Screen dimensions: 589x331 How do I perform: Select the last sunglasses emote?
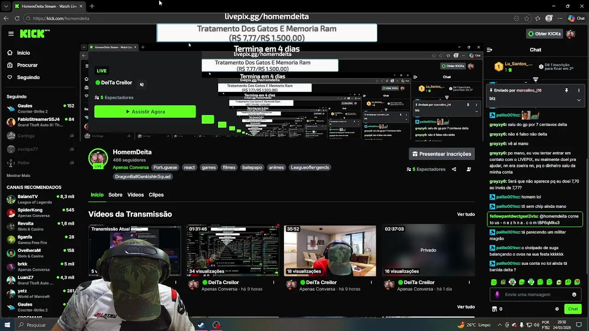[577, 282]
